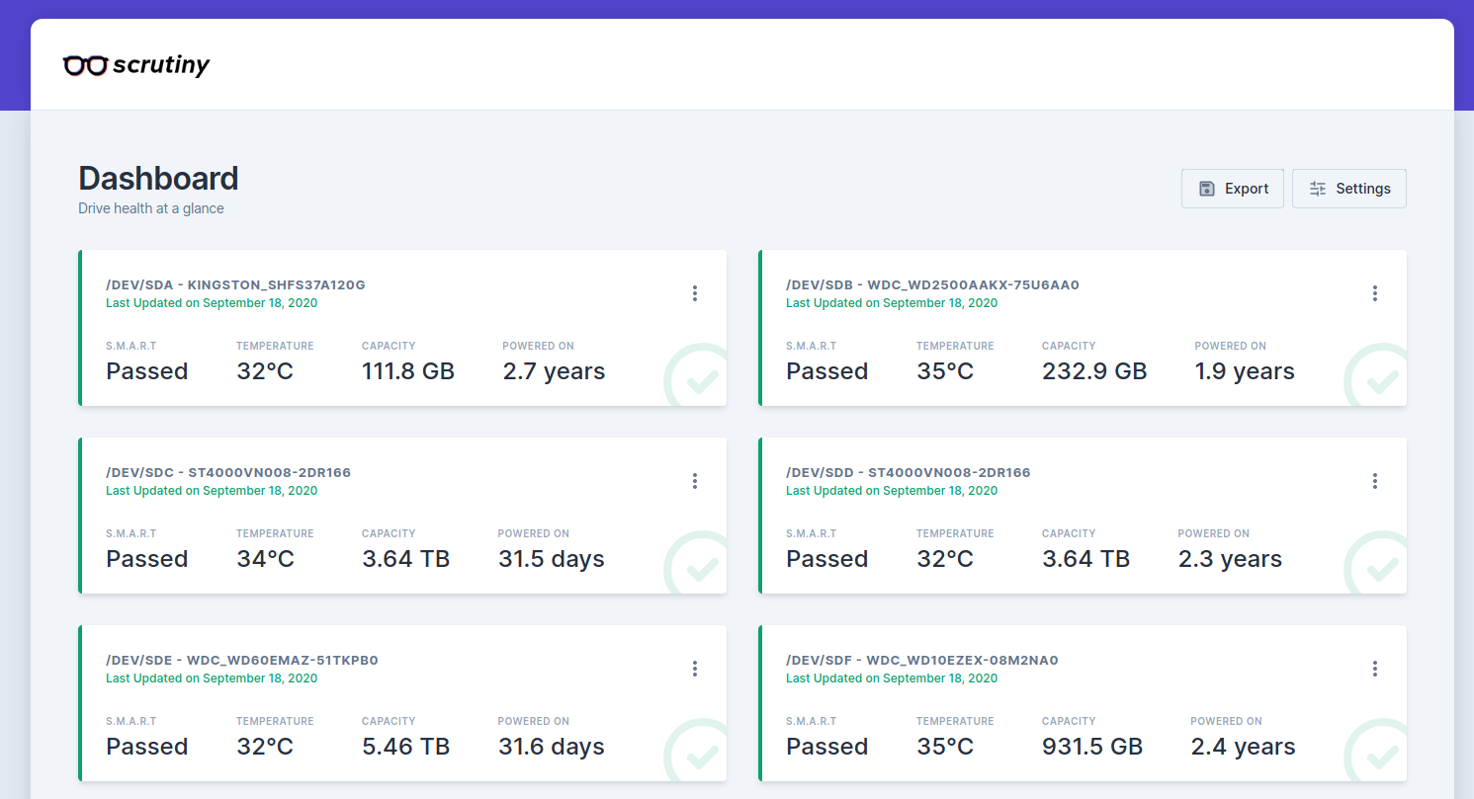Click the 931.5 GB capacity value
Image resolution: width=1474 pixels, height=799 pixels.
click(x=1092, y=747)
